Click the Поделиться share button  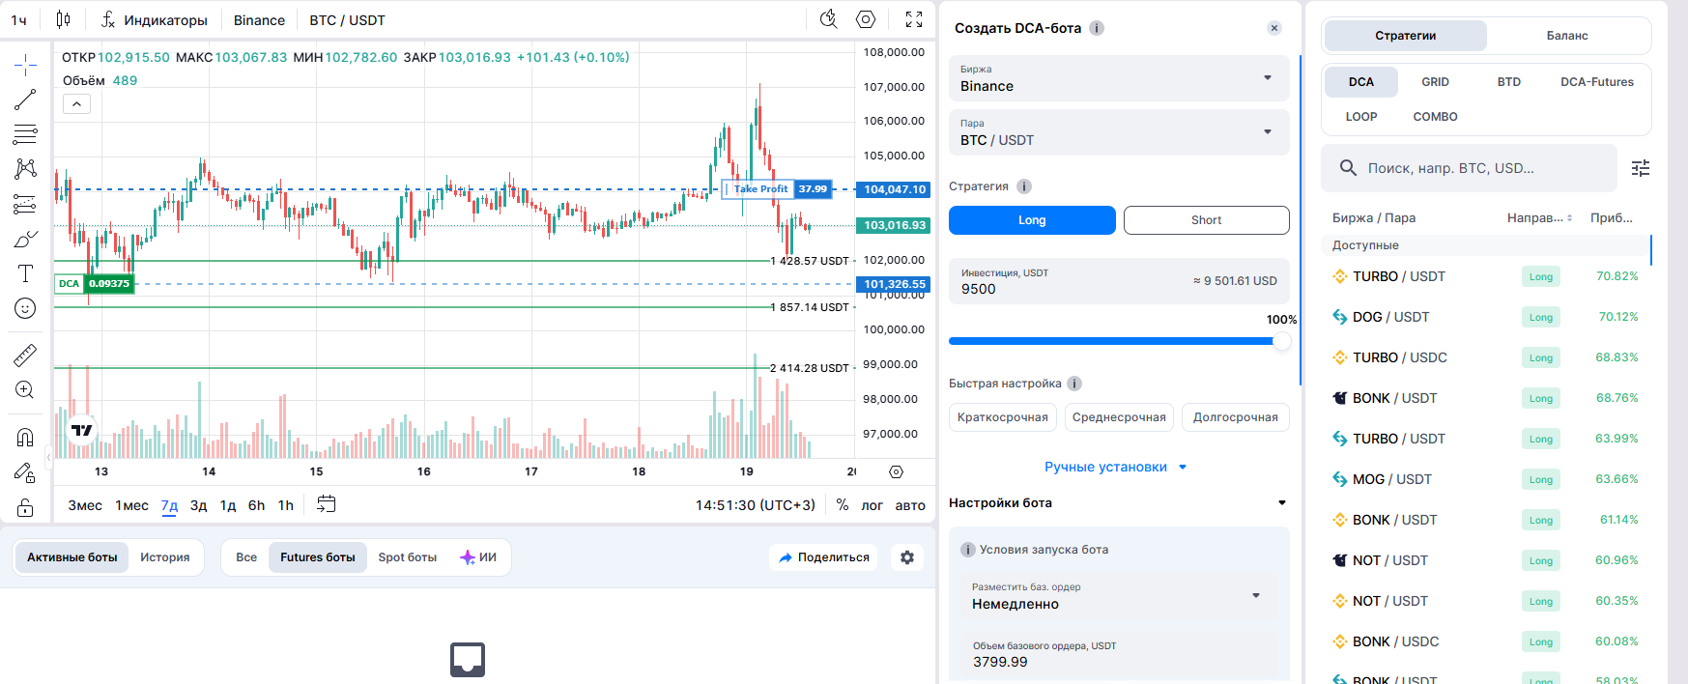(x=824, y=557)
